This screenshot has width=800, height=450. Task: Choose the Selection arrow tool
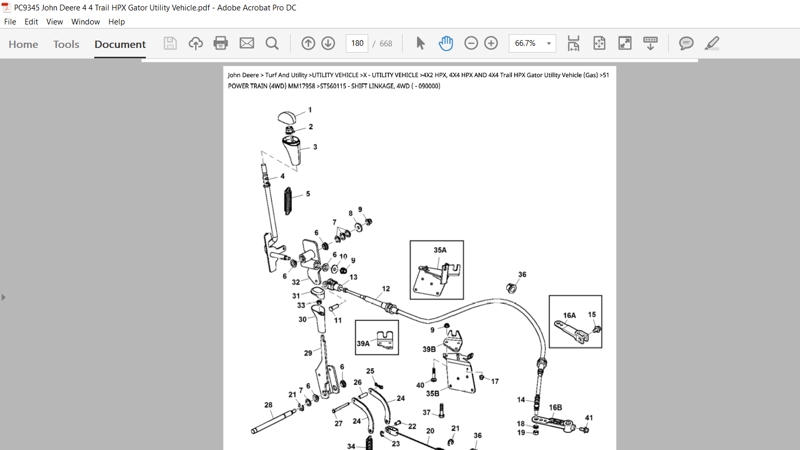tap(420, 43)
